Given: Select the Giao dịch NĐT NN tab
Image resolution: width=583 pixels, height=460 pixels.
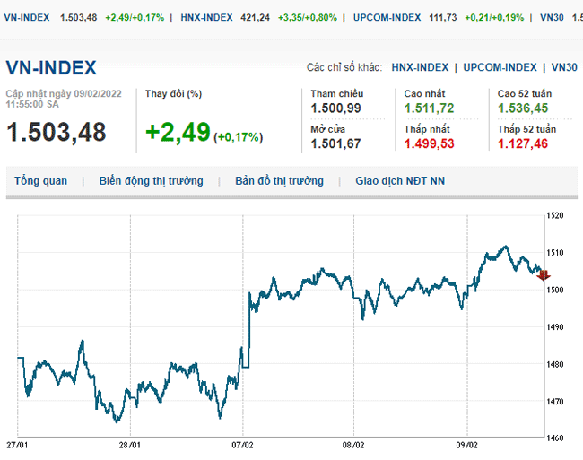Looking at the screenshot, I should (x=399, y=181).
